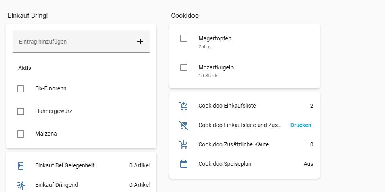
Task: Click cart icon beside Cookidoo Einkaufsliste
Action: 184,106
